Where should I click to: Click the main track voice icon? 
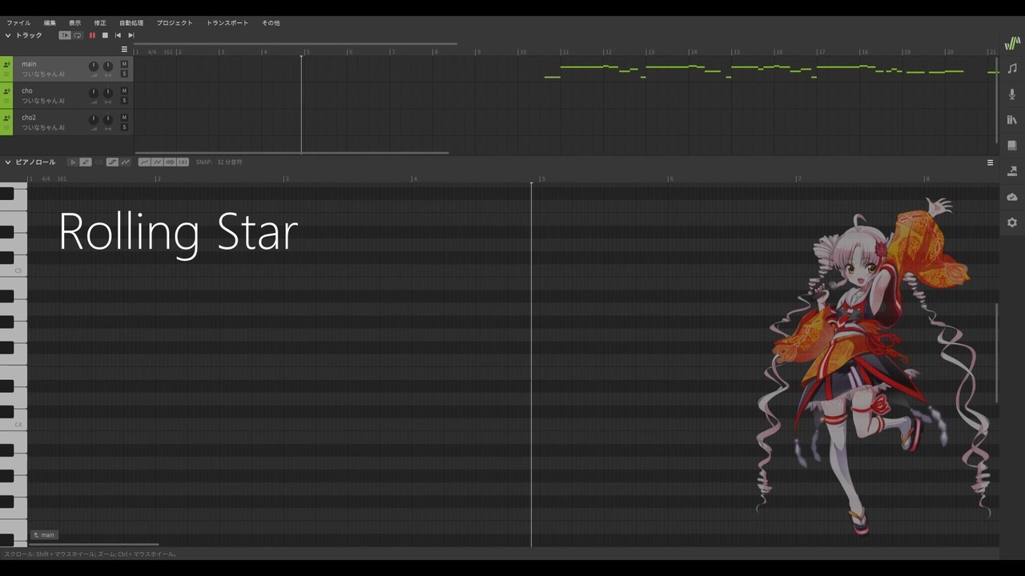click(6, 65)
